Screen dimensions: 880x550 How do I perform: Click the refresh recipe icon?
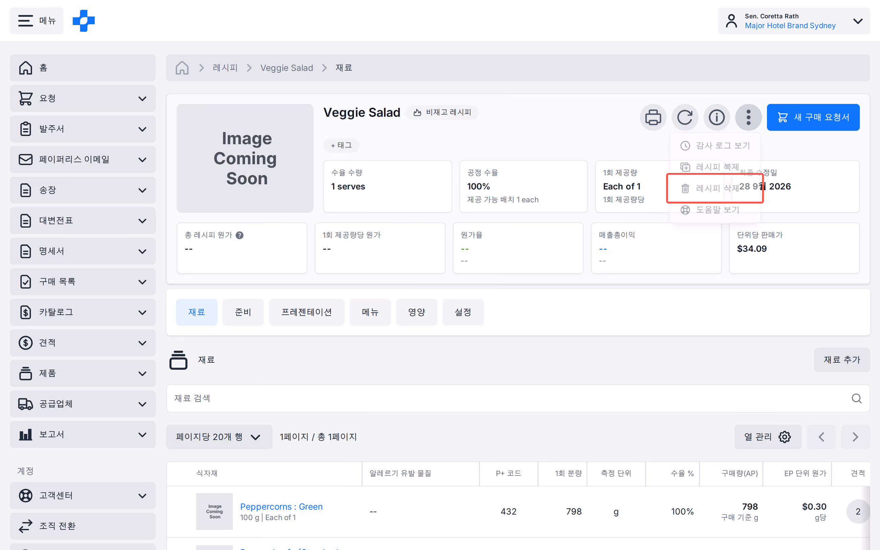point(685,117)
